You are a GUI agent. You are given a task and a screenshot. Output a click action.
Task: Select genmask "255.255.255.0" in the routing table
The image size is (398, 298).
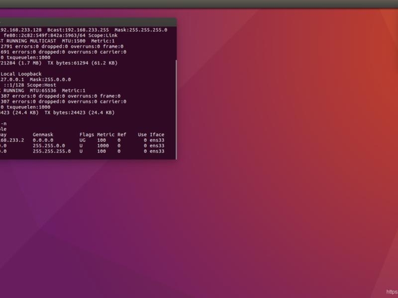(x=52, y=151)
